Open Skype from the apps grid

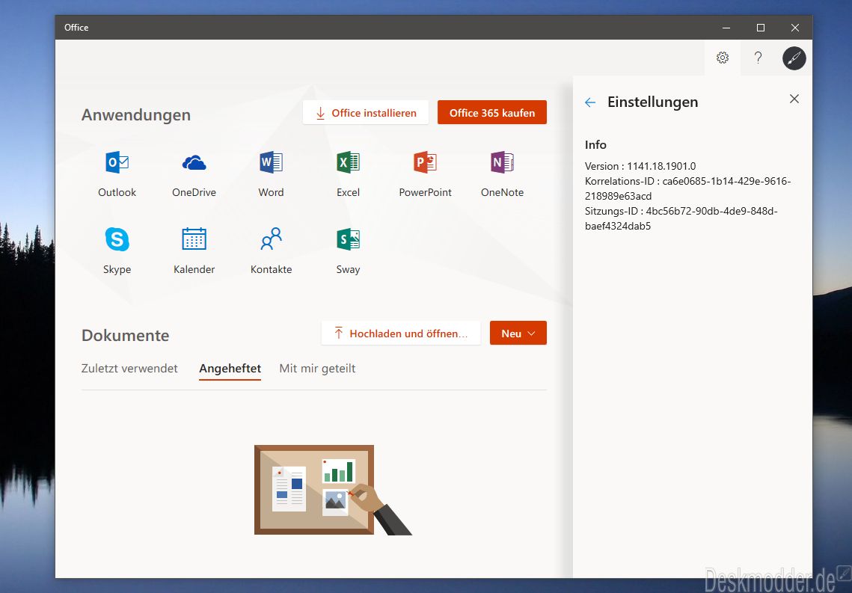[x=117, y=239]
